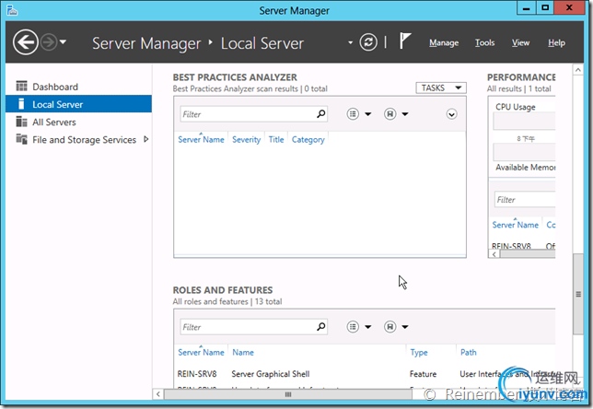Sort Roles and Features by Name column
The height and width of the screenshot is (409, 593).
click(x=243, y=352)
